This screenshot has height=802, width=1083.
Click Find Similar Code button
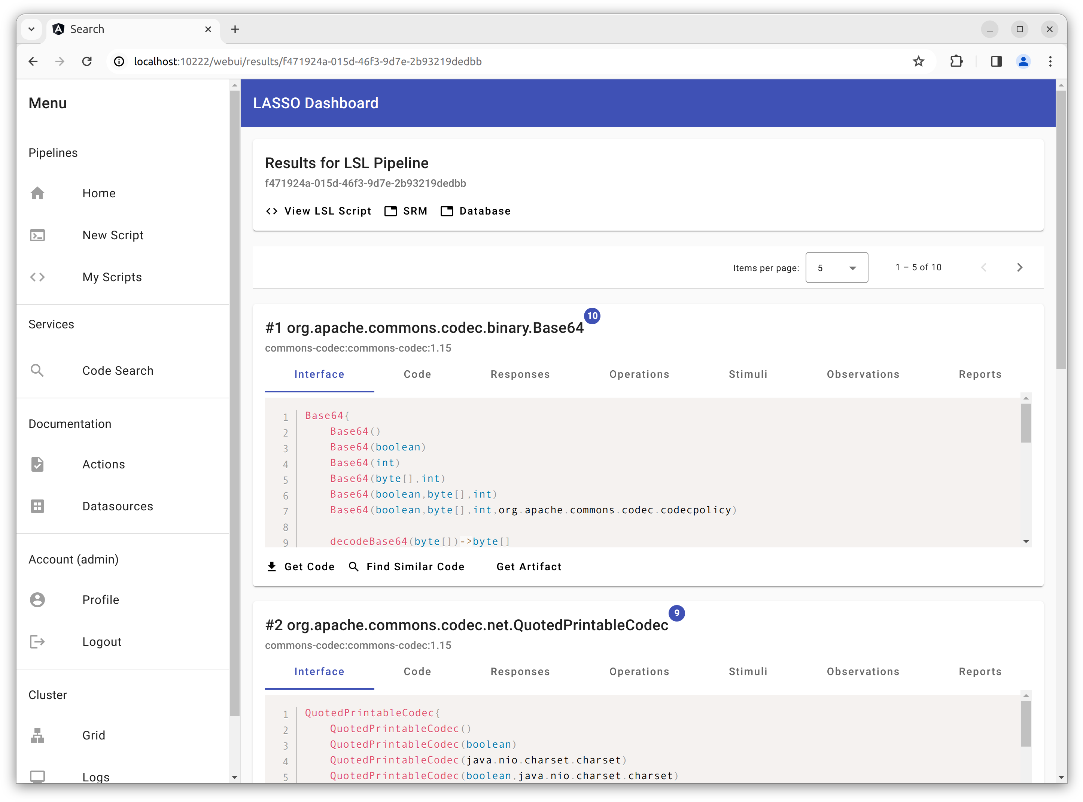coord(407,567)
